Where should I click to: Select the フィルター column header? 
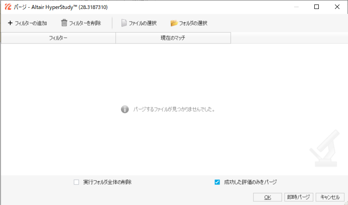(58, 38)
